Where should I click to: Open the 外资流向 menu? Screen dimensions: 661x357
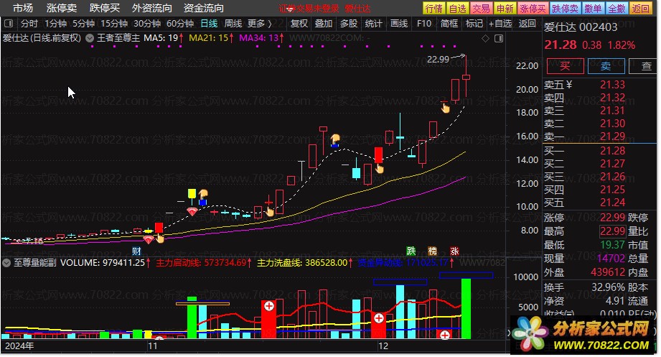pyautogui.click(x=152, y=8)
